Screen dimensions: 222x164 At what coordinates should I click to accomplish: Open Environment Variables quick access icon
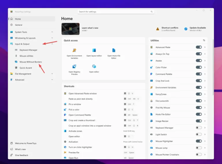(x=74, y=50)
